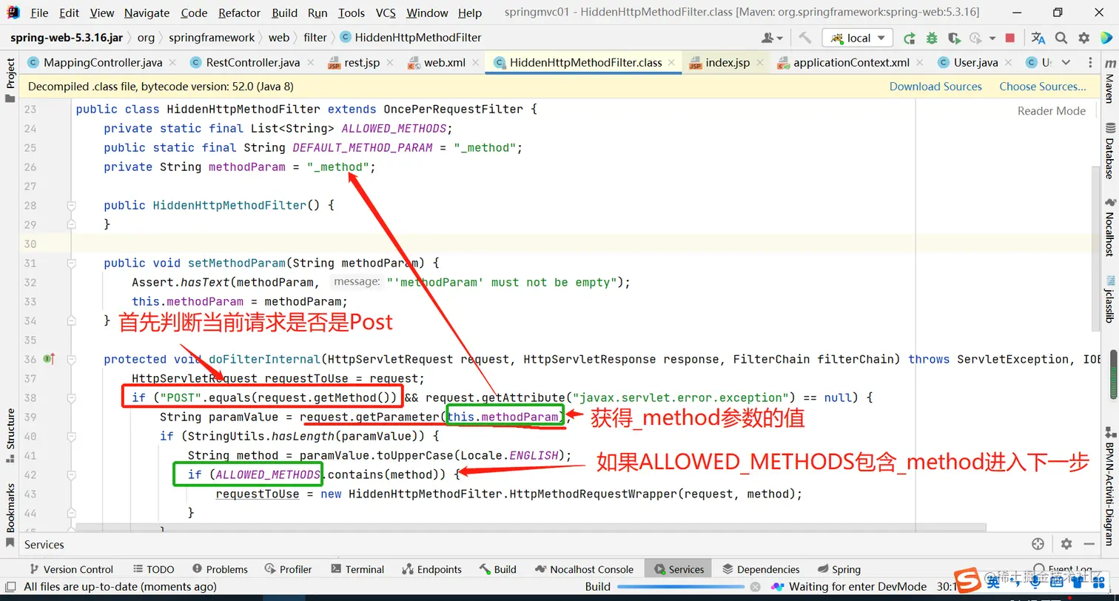The height and width of the screenshot is (601, 1119).
Task: Open the Build menu
Action: (284, 13)
